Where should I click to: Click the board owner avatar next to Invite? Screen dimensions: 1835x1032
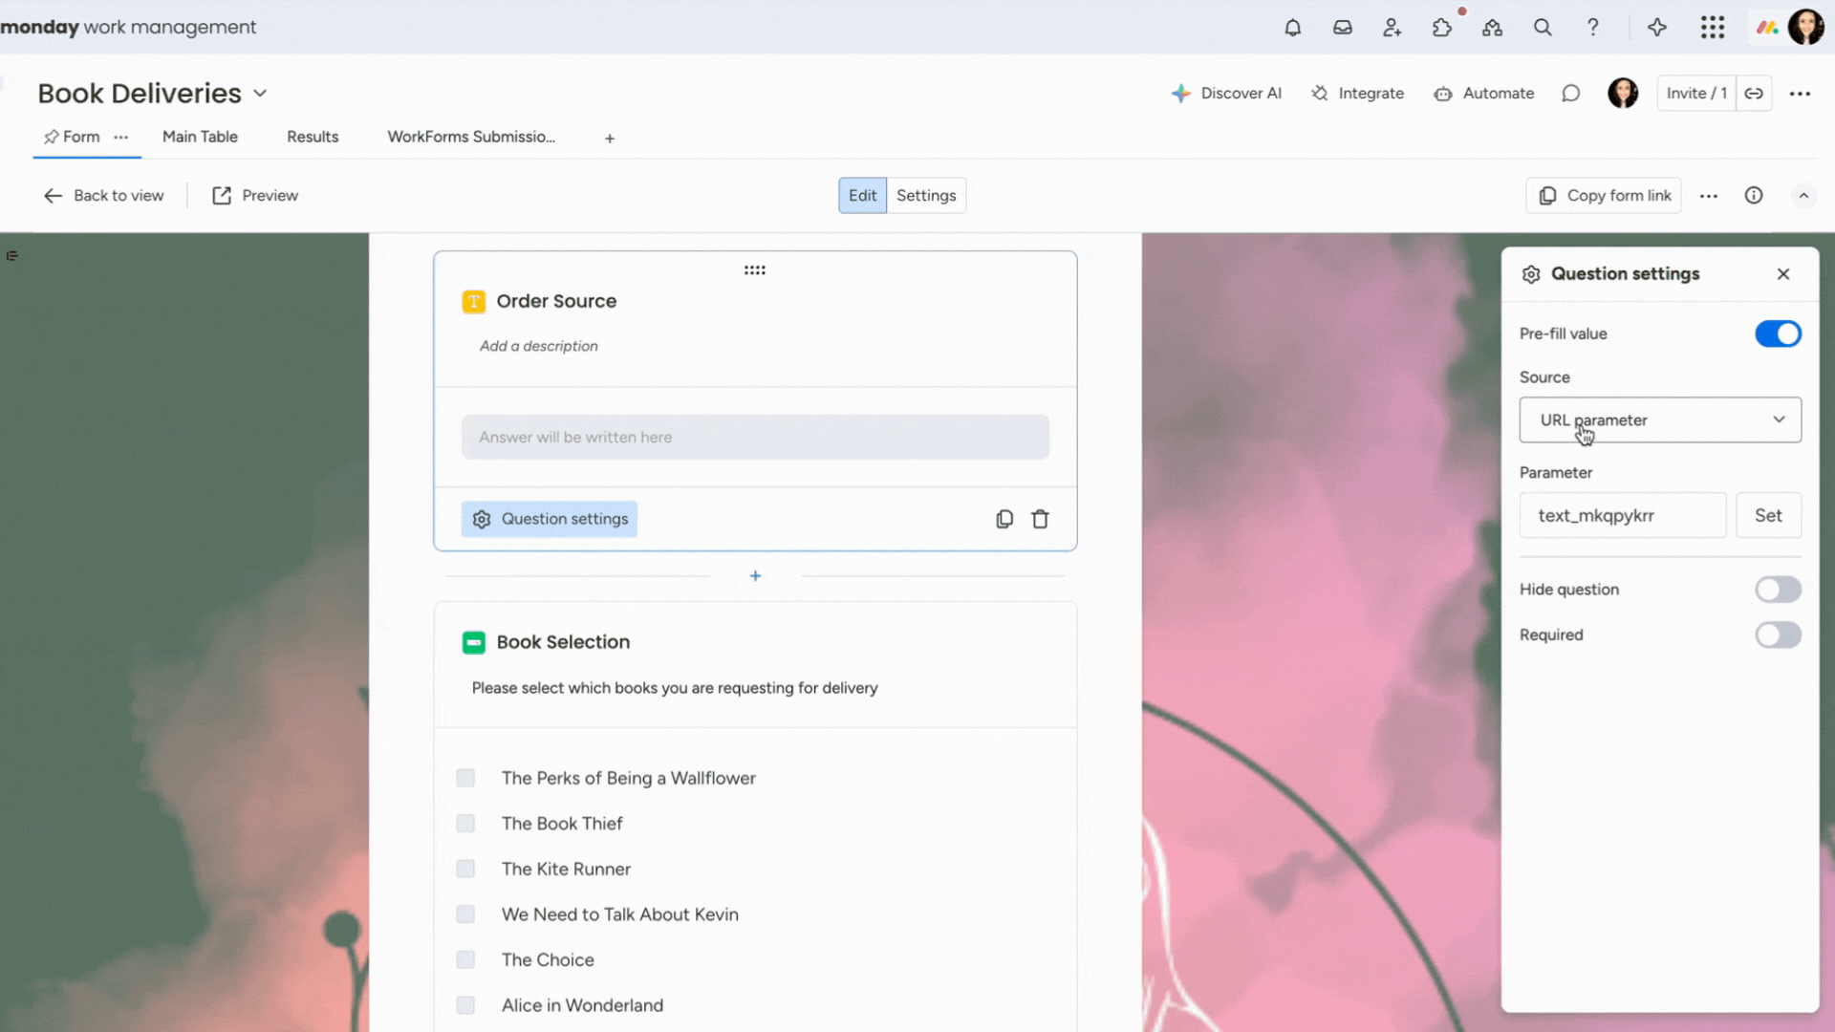point(1623,94)
